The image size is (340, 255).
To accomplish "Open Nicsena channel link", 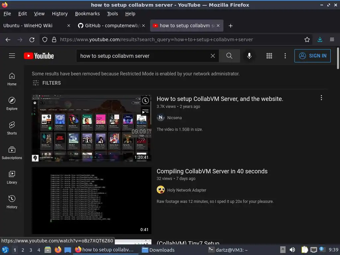I will (x=175, y=118).
